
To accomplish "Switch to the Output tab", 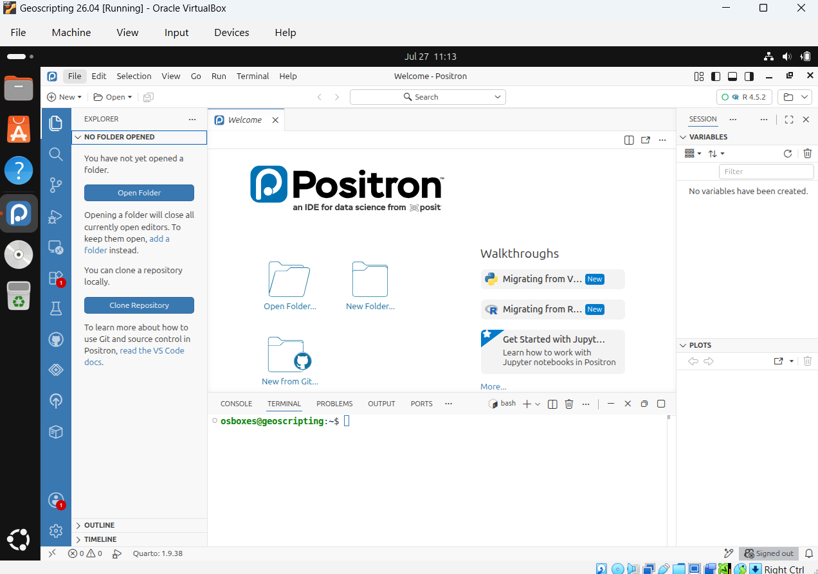I will click(x=381, y=404).
